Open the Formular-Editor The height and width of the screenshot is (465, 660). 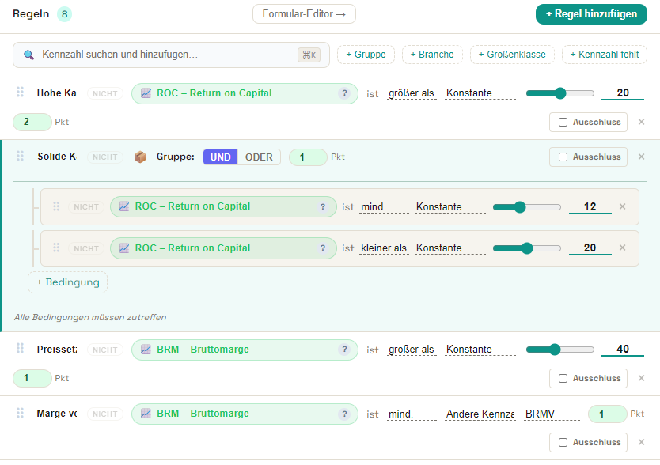pyautogui.click(x=304, y=14)
